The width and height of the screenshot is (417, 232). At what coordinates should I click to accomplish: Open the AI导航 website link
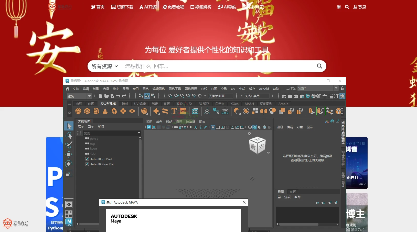(x=227, y=7)
